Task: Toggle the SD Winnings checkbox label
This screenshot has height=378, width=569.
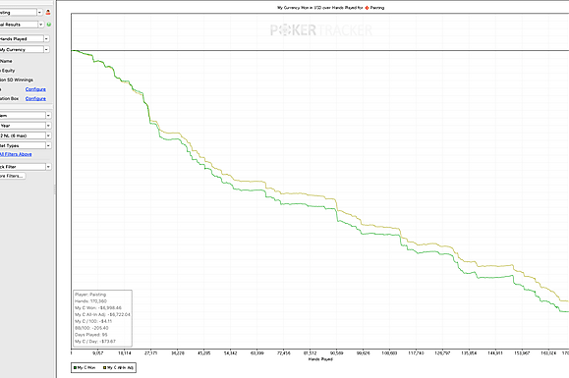Action: pyautogui.click(x=17, y=80)
